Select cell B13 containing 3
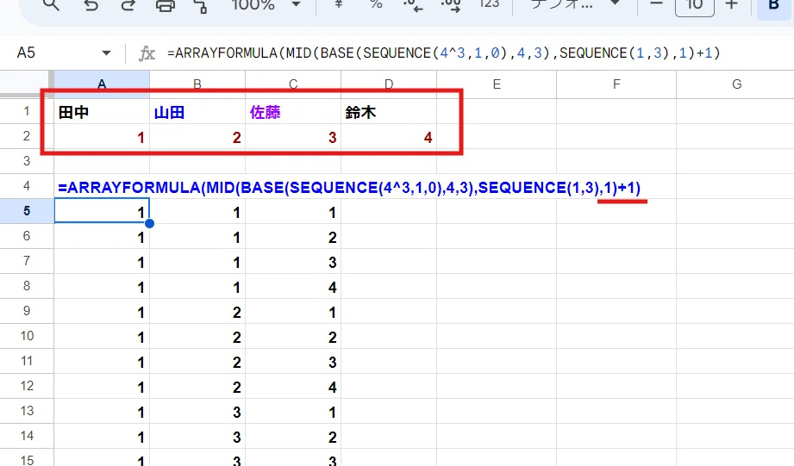 click(197, 411)
